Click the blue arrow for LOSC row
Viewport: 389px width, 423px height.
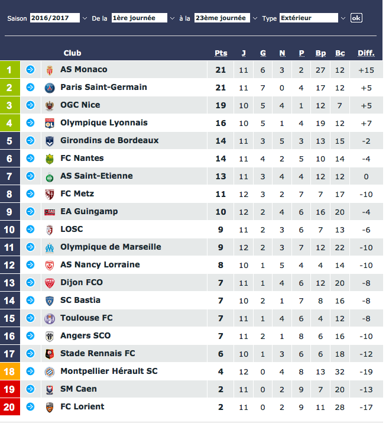point(30,230)
